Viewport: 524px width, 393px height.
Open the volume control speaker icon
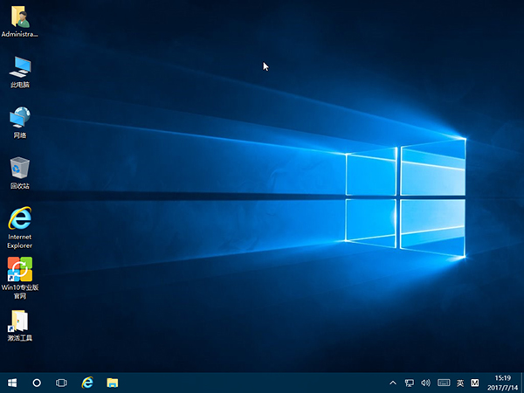point(425,383)
